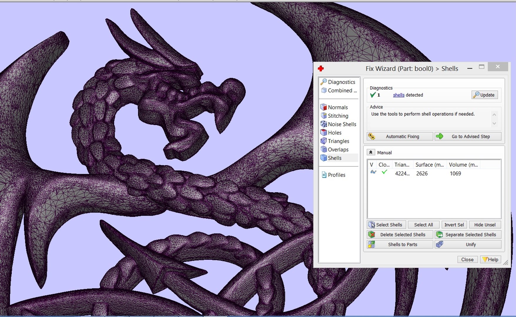Switch to the Triangles step
The width and height of the screenshot is (516, 317).
[335, 141]
